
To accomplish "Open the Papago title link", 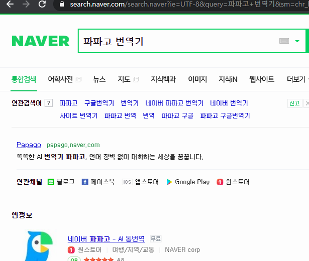I will coord(29,145).
